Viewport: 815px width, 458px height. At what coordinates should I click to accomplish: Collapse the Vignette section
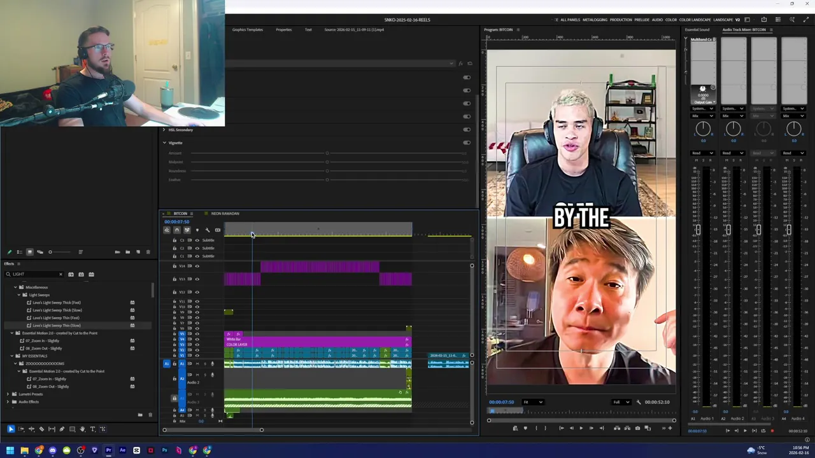tap(164, 142)
